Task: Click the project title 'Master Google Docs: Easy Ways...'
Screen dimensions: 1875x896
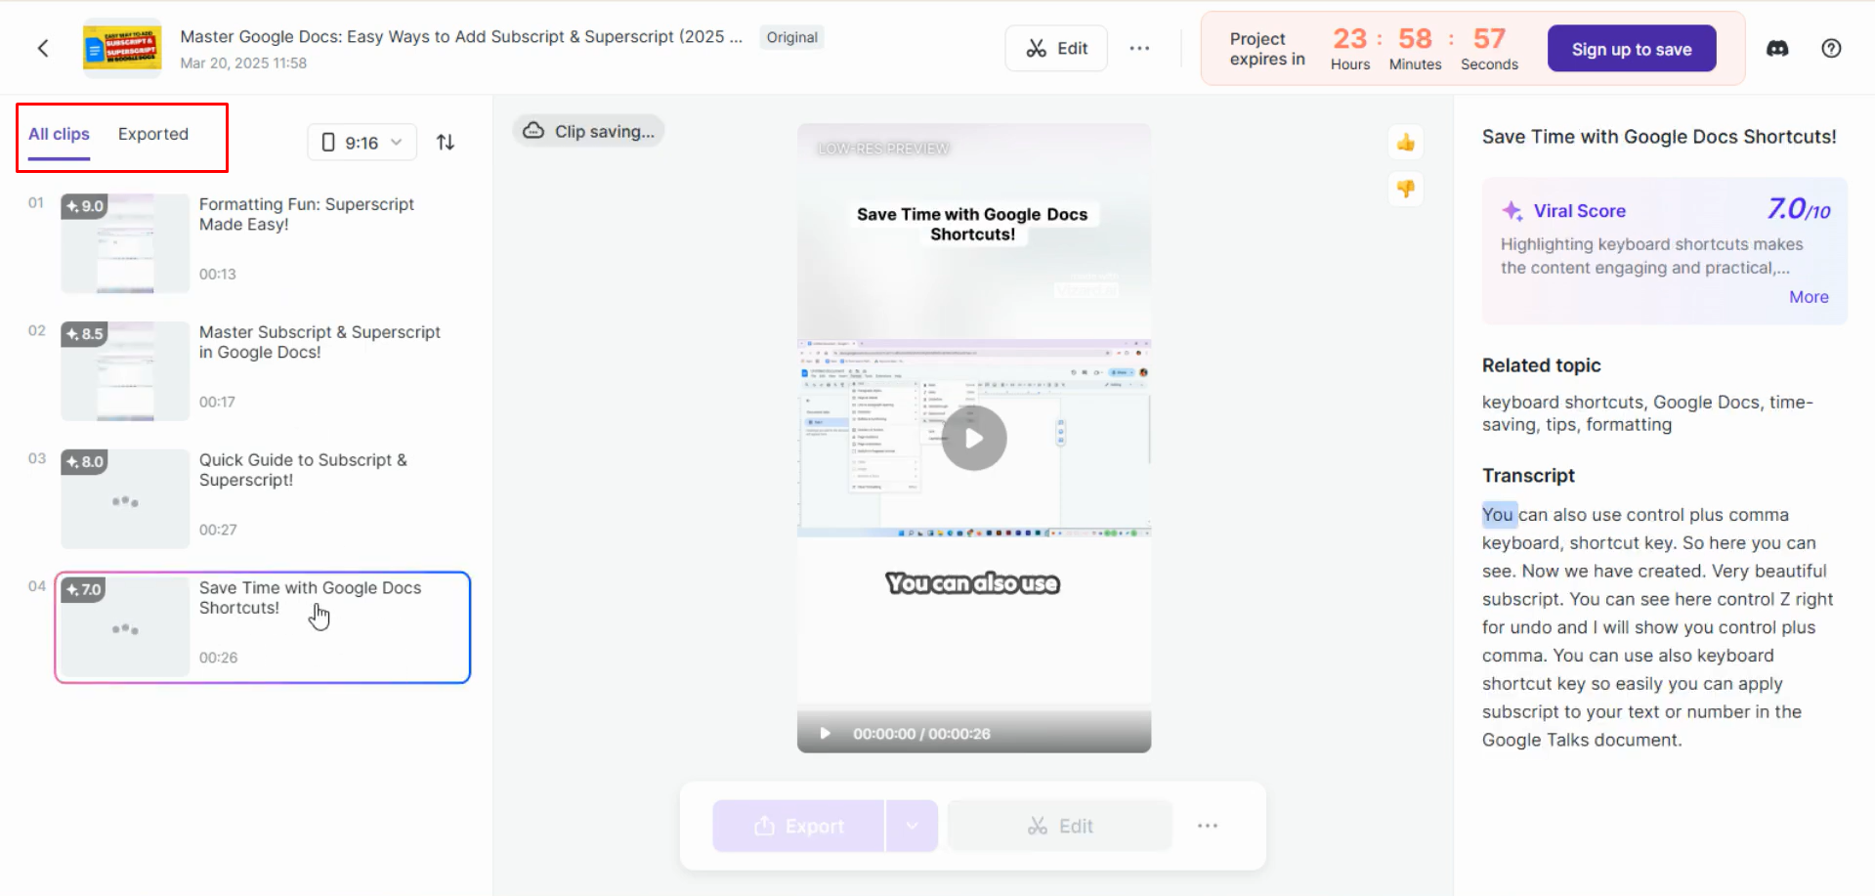Action: (x=461, y=36)
